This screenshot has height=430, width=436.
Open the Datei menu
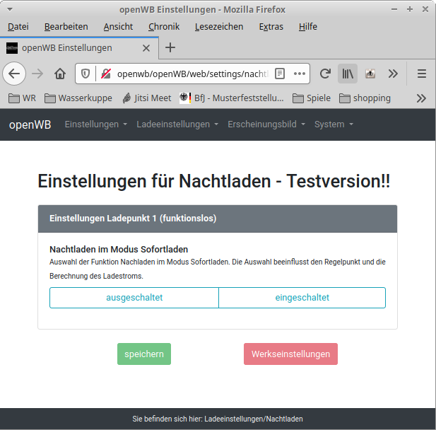[x=18, y=27]
